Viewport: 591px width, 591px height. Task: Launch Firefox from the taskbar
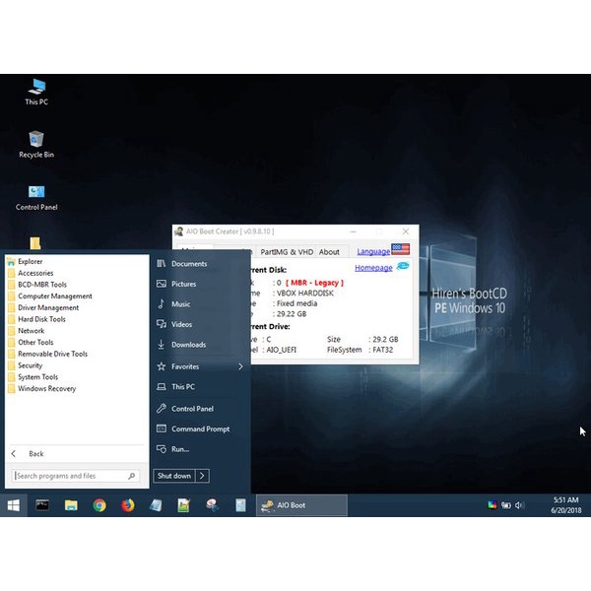click(128, 505)
